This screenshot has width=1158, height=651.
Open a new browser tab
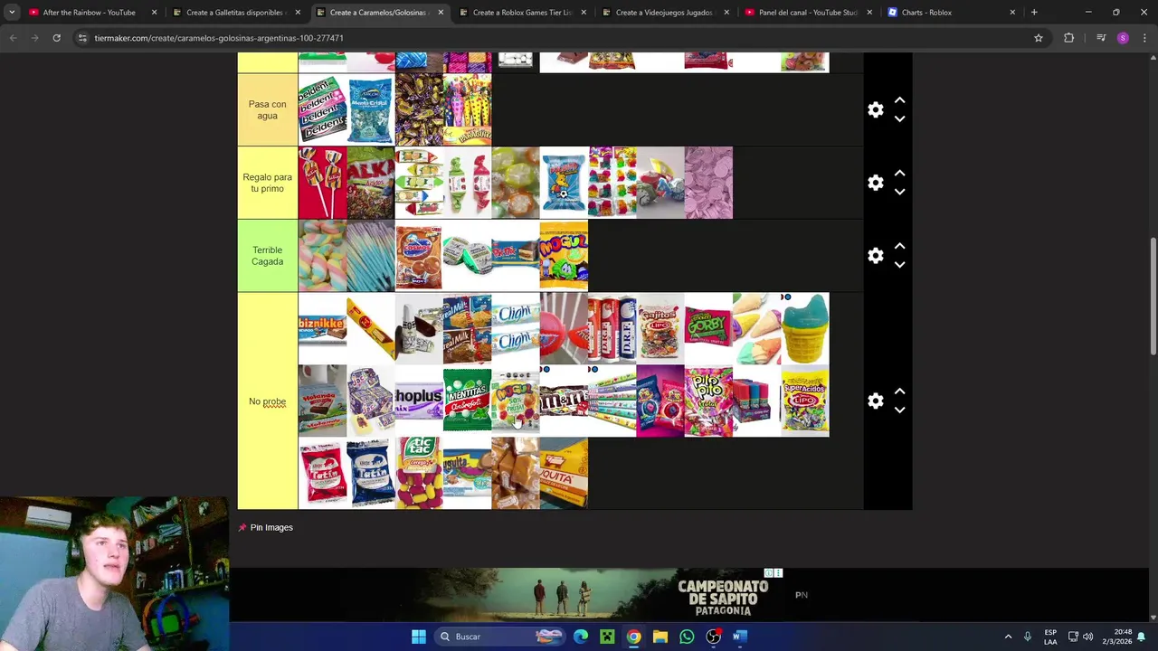tap(1034, 13)
